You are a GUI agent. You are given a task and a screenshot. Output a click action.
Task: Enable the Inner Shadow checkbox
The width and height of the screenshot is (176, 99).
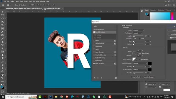coord(94,43)
